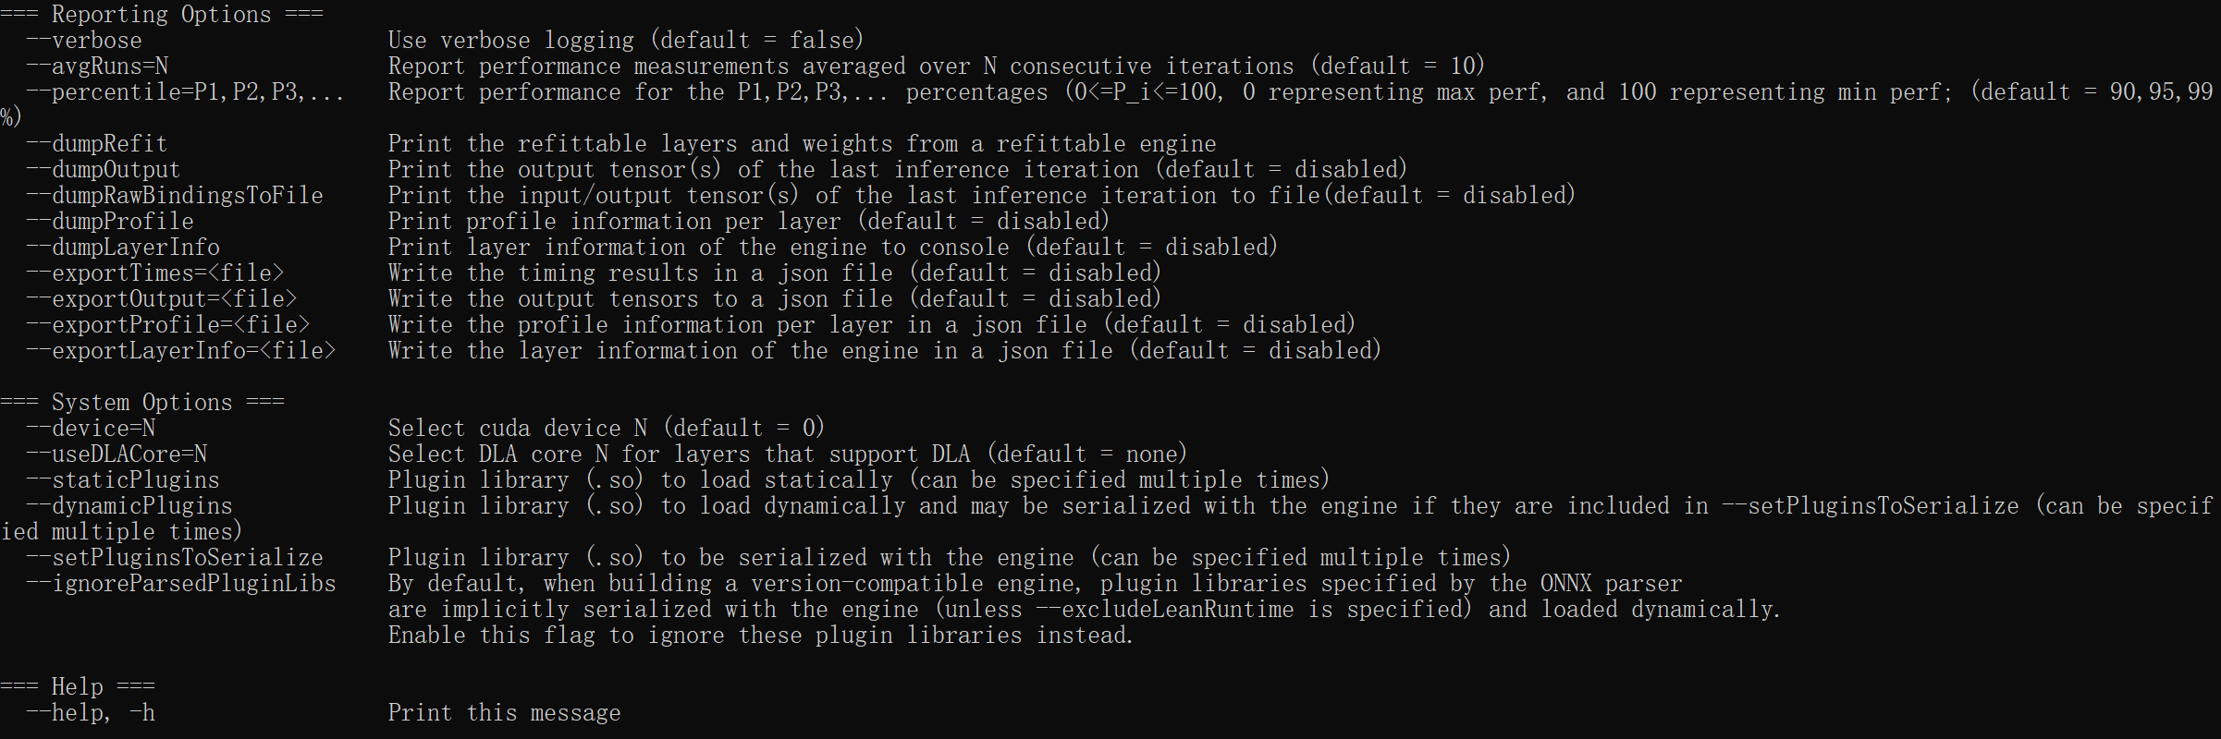
Task: Click the --useDLACore=N flag
Action: click(x=117, y=454)
